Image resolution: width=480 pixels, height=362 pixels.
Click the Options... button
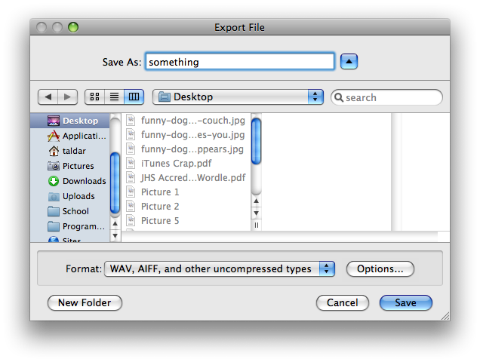[x=380, y=268]
